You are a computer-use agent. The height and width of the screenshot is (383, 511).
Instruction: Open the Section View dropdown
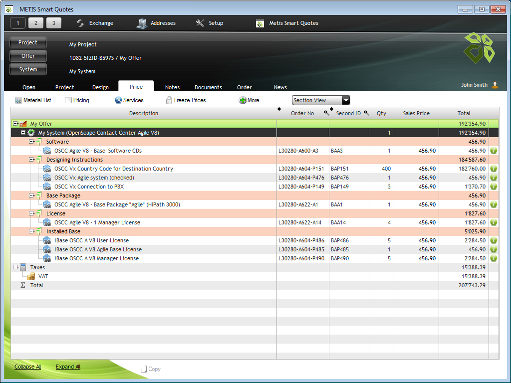[321, 100]
